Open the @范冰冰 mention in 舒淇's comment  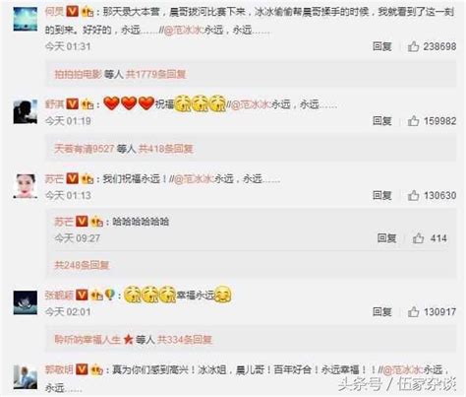coord(251,104)
